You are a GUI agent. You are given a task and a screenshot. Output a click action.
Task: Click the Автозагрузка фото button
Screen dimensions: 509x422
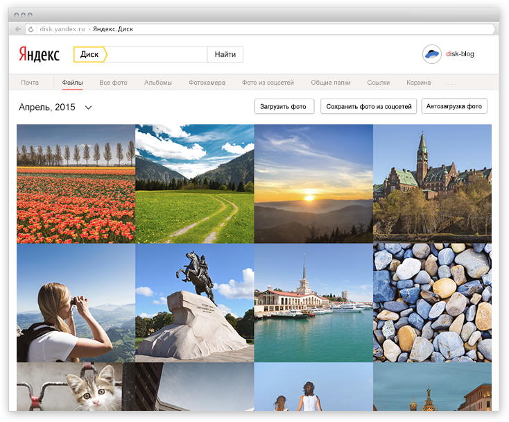(x=454, y=106)
